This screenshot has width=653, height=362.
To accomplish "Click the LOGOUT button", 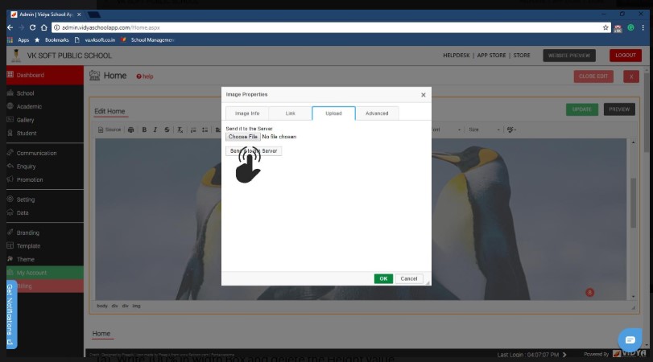I will click(x=626, y=56).
